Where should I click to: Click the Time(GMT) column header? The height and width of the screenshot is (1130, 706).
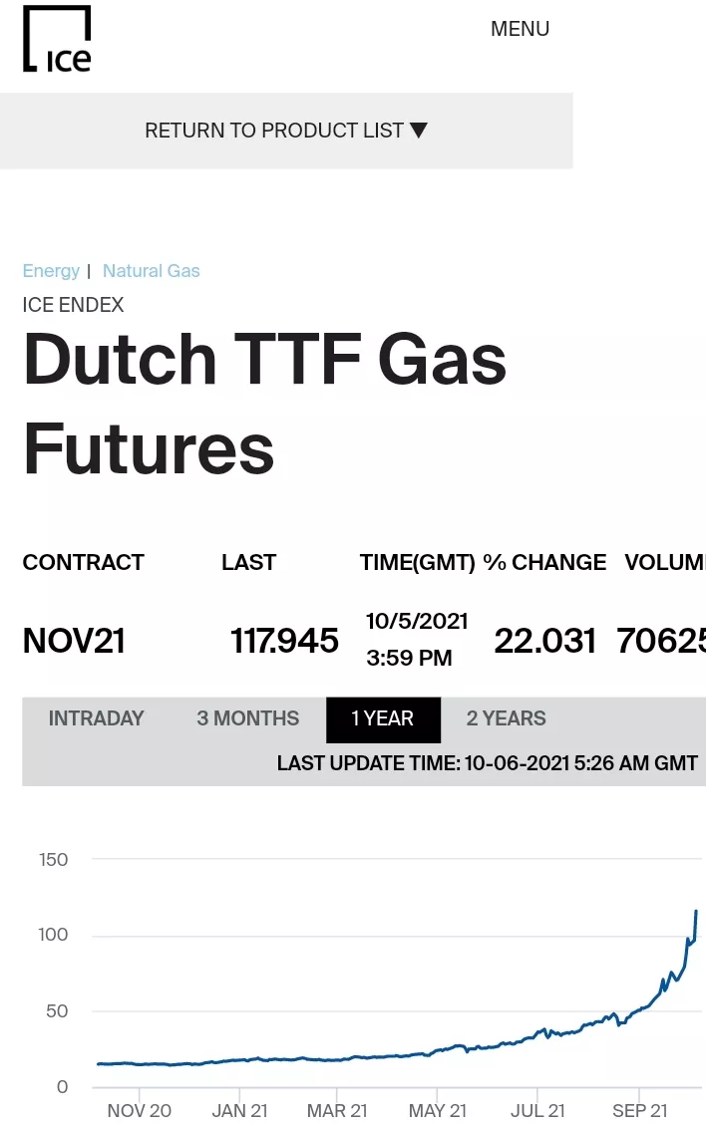(417, 563)
